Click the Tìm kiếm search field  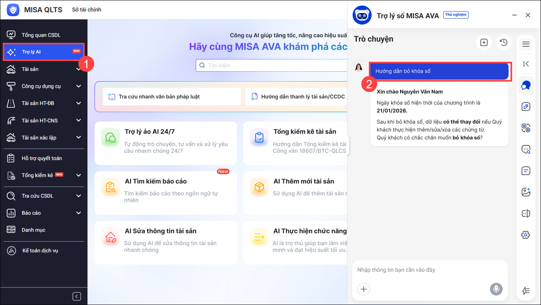(271, 65)
